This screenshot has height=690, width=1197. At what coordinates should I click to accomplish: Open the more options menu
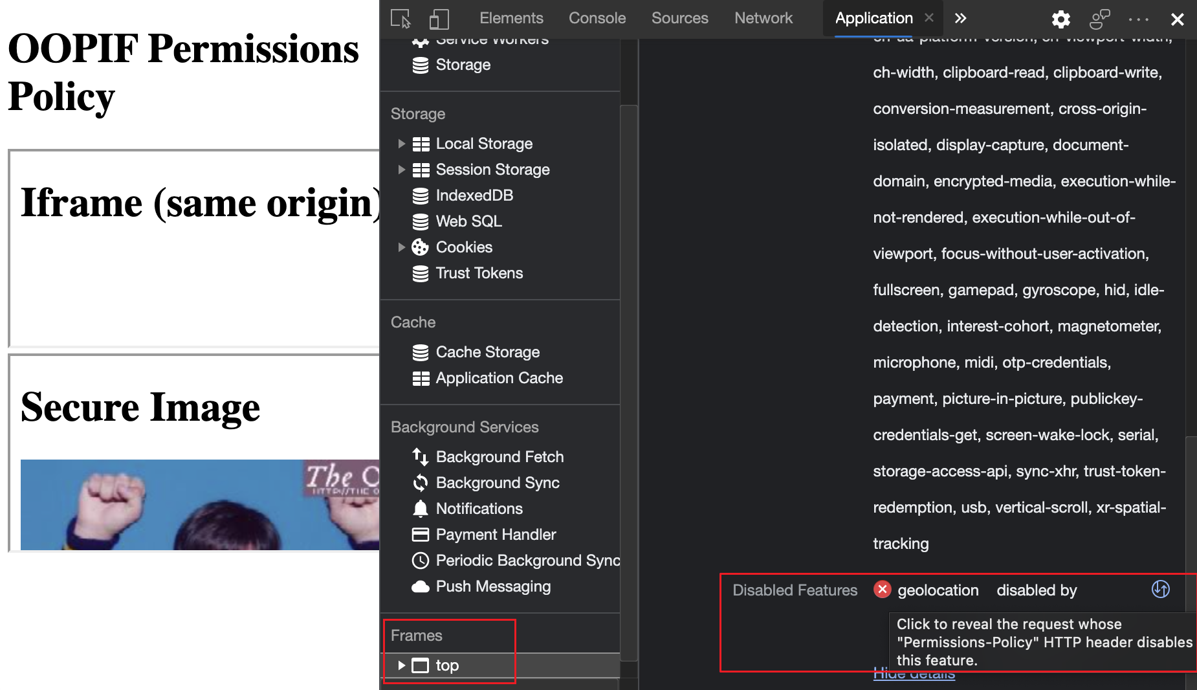[x=1137, y=19]
